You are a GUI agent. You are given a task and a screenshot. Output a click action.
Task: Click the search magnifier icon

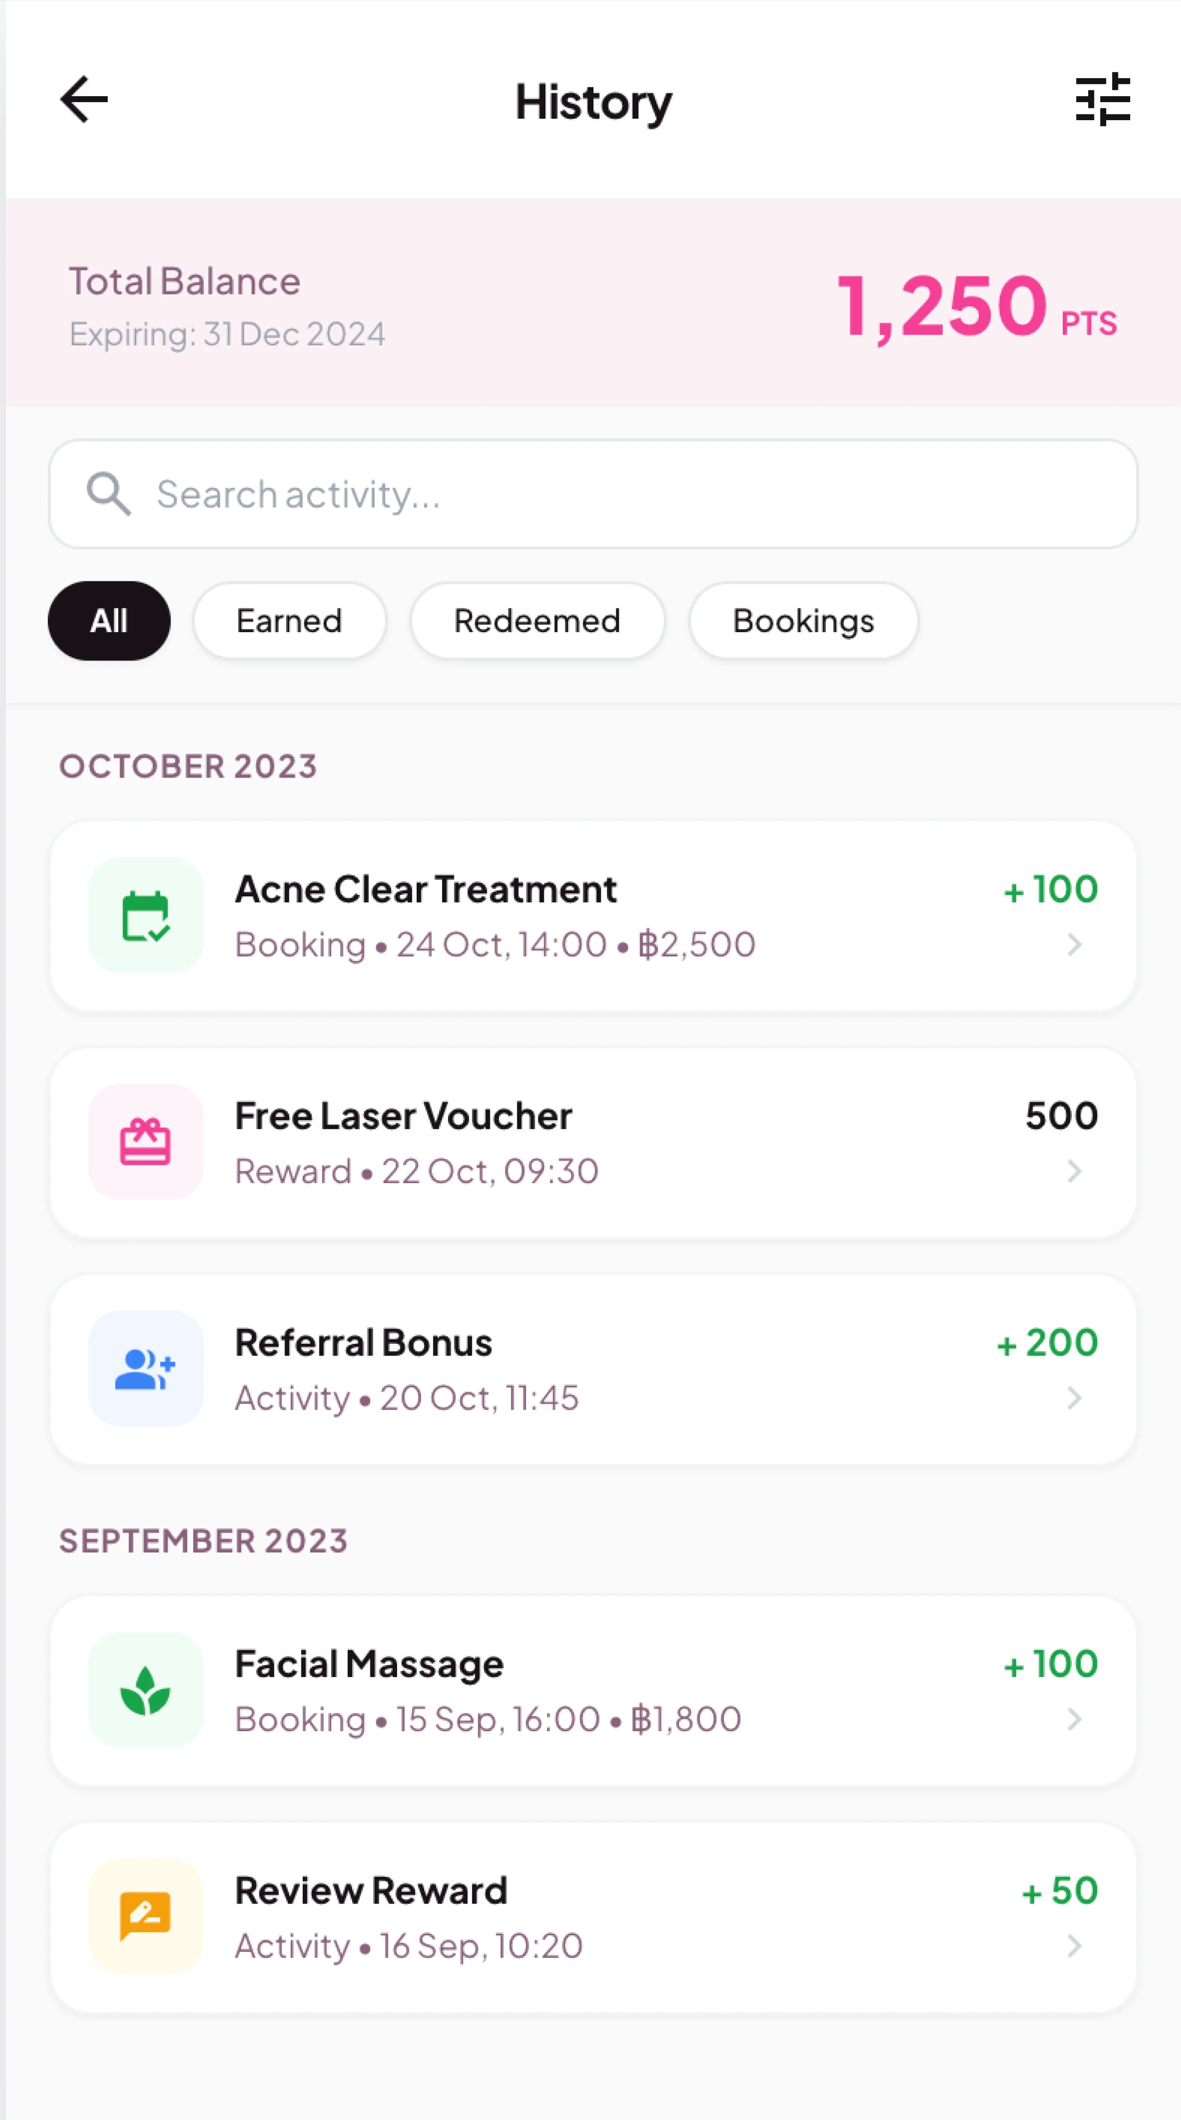click(108, 494)
